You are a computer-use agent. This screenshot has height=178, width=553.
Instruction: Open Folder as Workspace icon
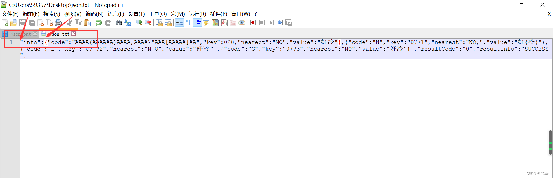[x=233, y=23]
